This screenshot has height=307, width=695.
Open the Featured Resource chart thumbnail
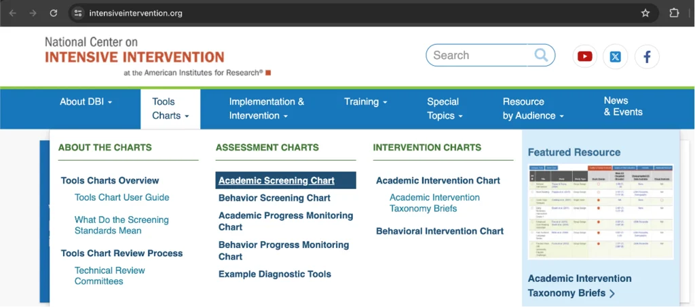[601, 212]
